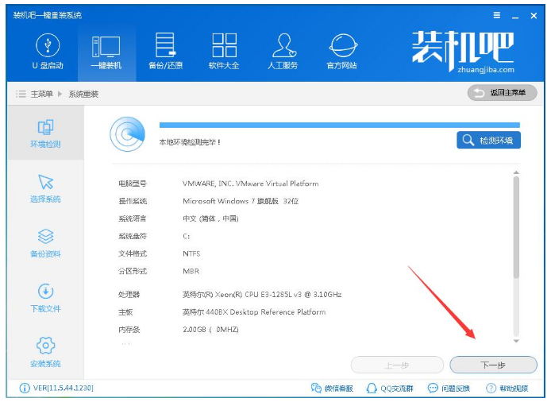Visit 官方网站 official website
Screen dimensions: 551x402
coord(342,52)
